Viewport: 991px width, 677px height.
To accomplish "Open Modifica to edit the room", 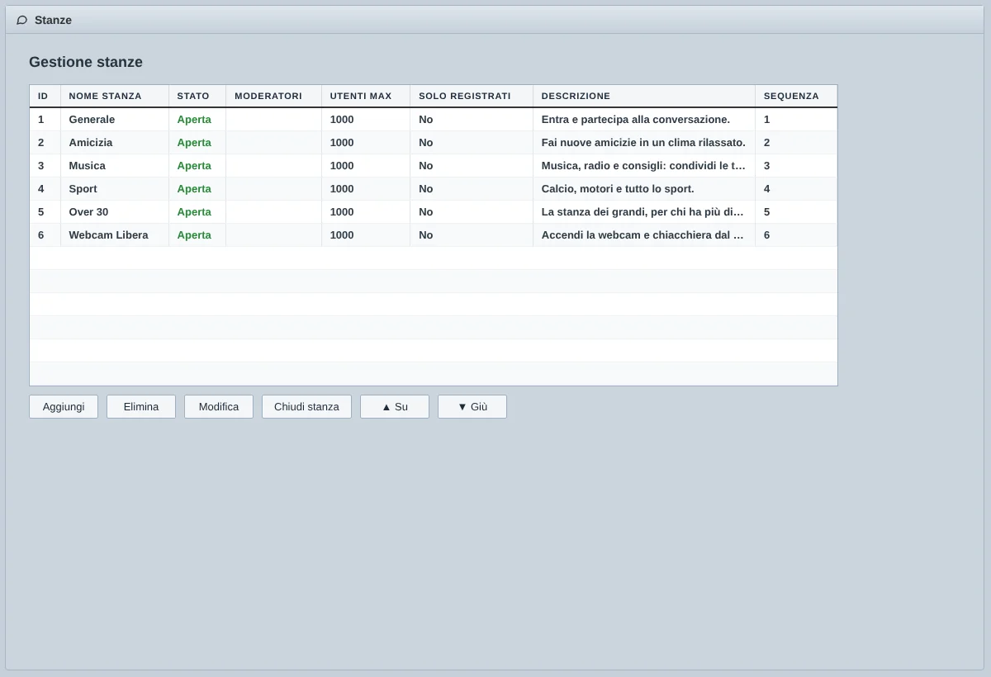I will [x=219, y=406].
